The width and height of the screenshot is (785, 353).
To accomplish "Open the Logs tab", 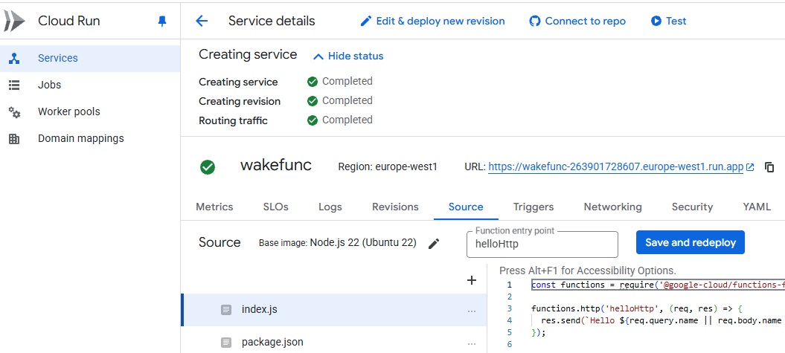I will [330, 207].
